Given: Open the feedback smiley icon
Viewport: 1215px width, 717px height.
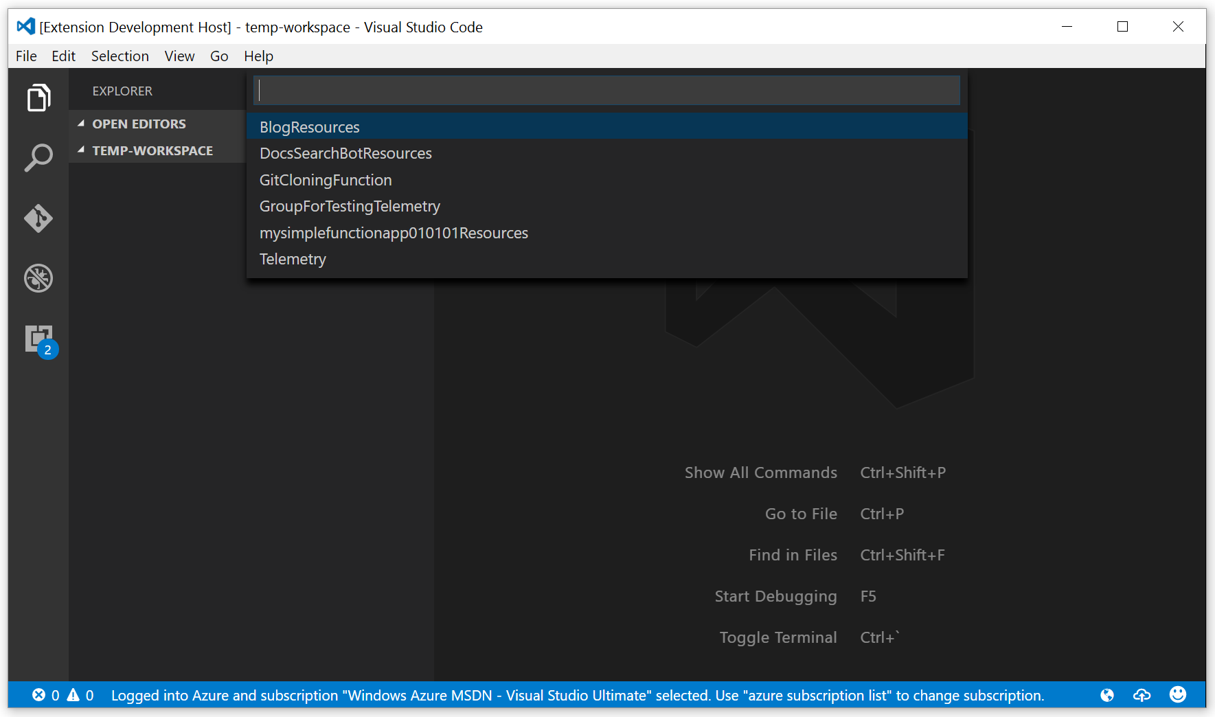Looking at the screenshot, I should pyautogui.click(x=1178, y=694).
